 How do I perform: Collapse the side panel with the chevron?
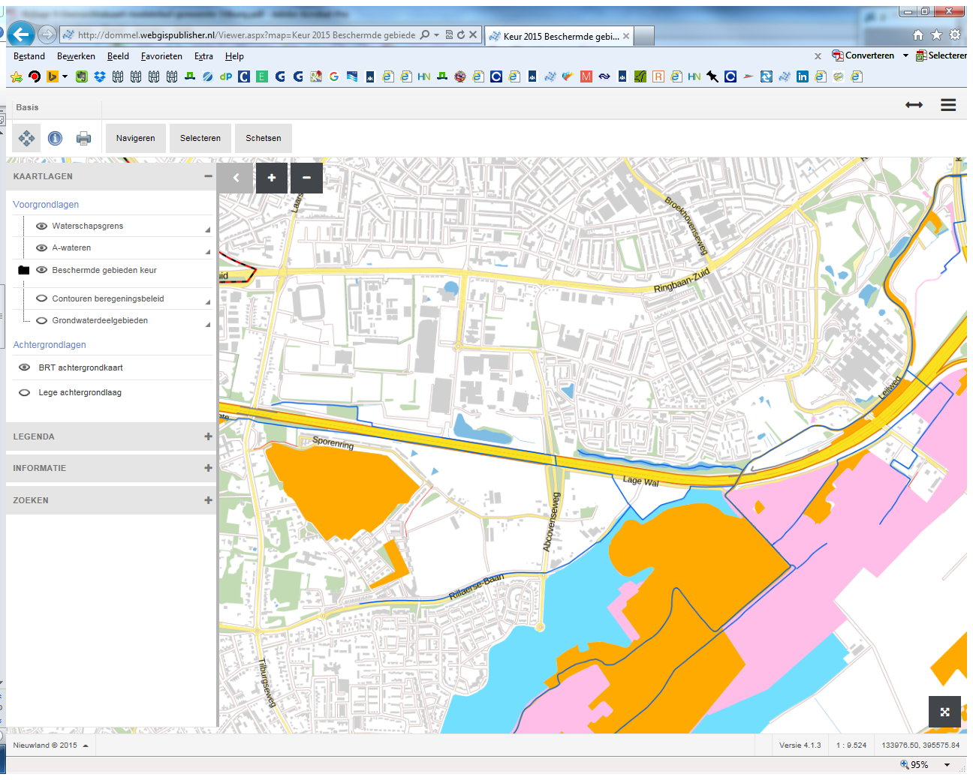point(236,178)
